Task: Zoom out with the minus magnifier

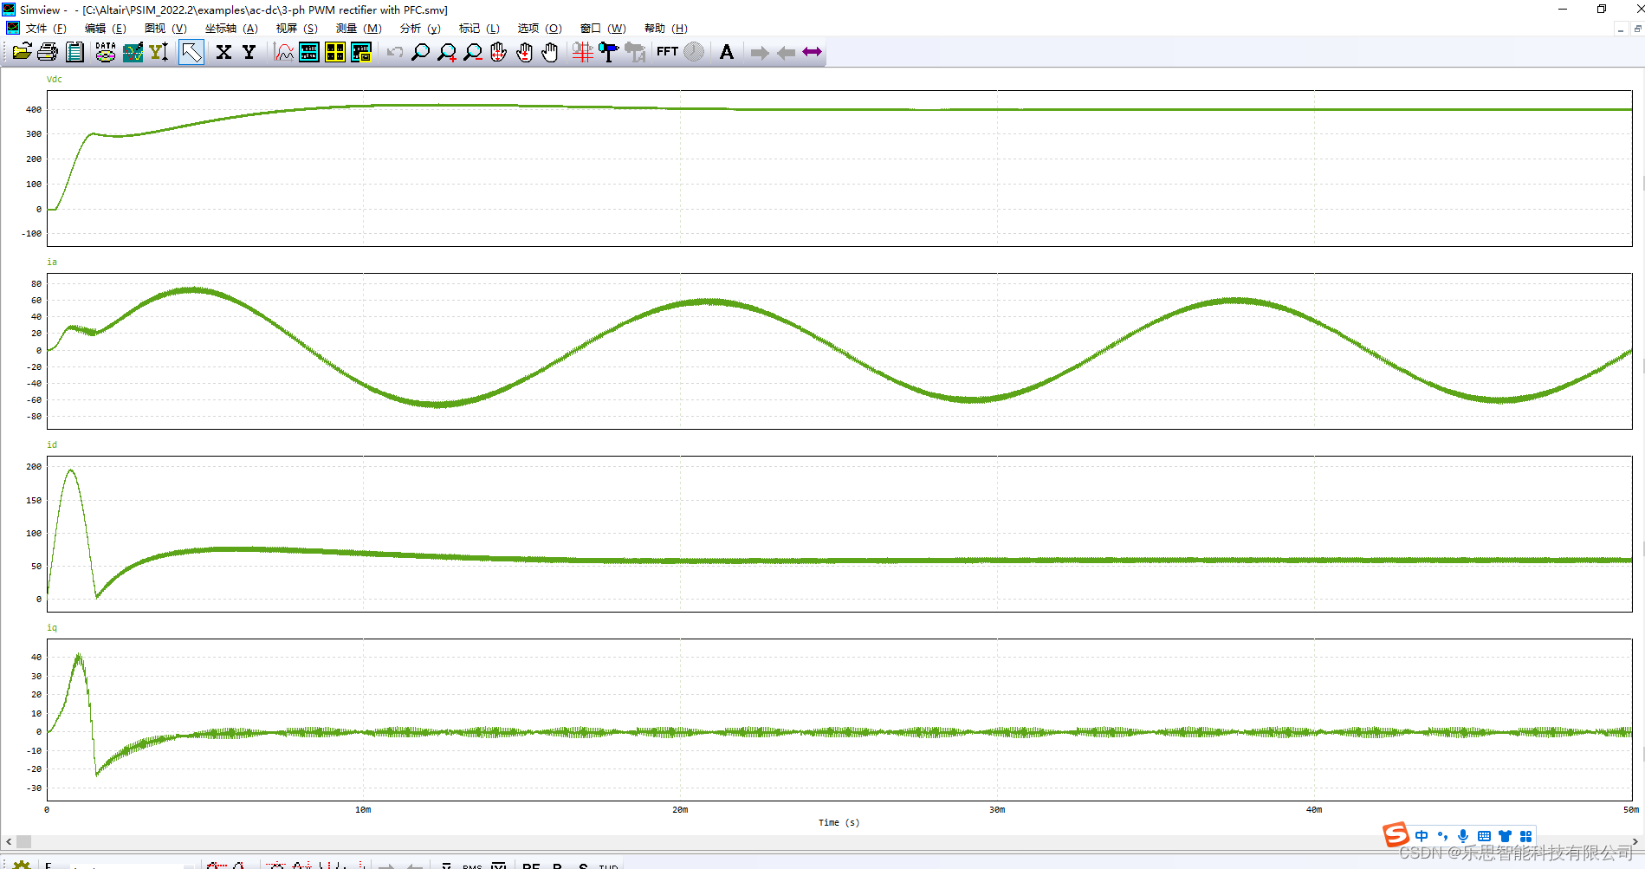Action: pyautogui.click(x=473, y=52)
